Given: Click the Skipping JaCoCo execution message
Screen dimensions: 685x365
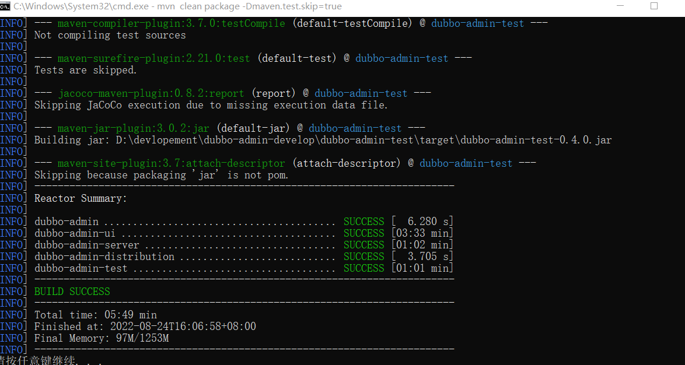Looking at the screenshot, I should click(x=211, y=105).
